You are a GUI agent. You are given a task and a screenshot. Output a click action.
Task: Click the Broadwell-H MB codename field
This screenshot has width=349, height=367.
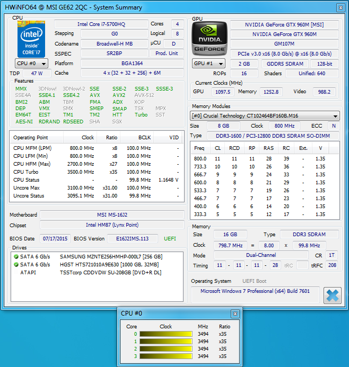point(115,44)
